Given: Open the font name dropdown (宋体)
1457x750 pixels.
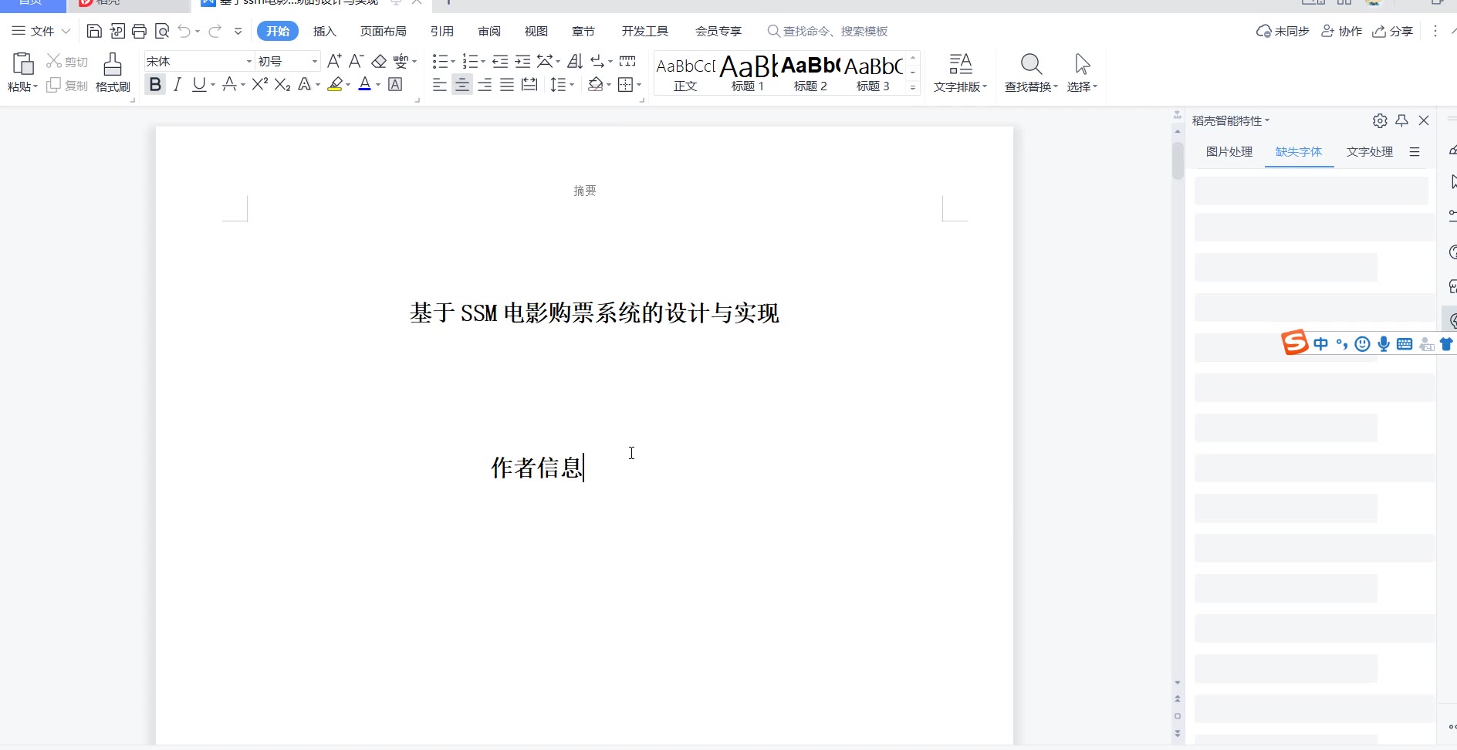Looking at the screenshot, I should (249, 61).
